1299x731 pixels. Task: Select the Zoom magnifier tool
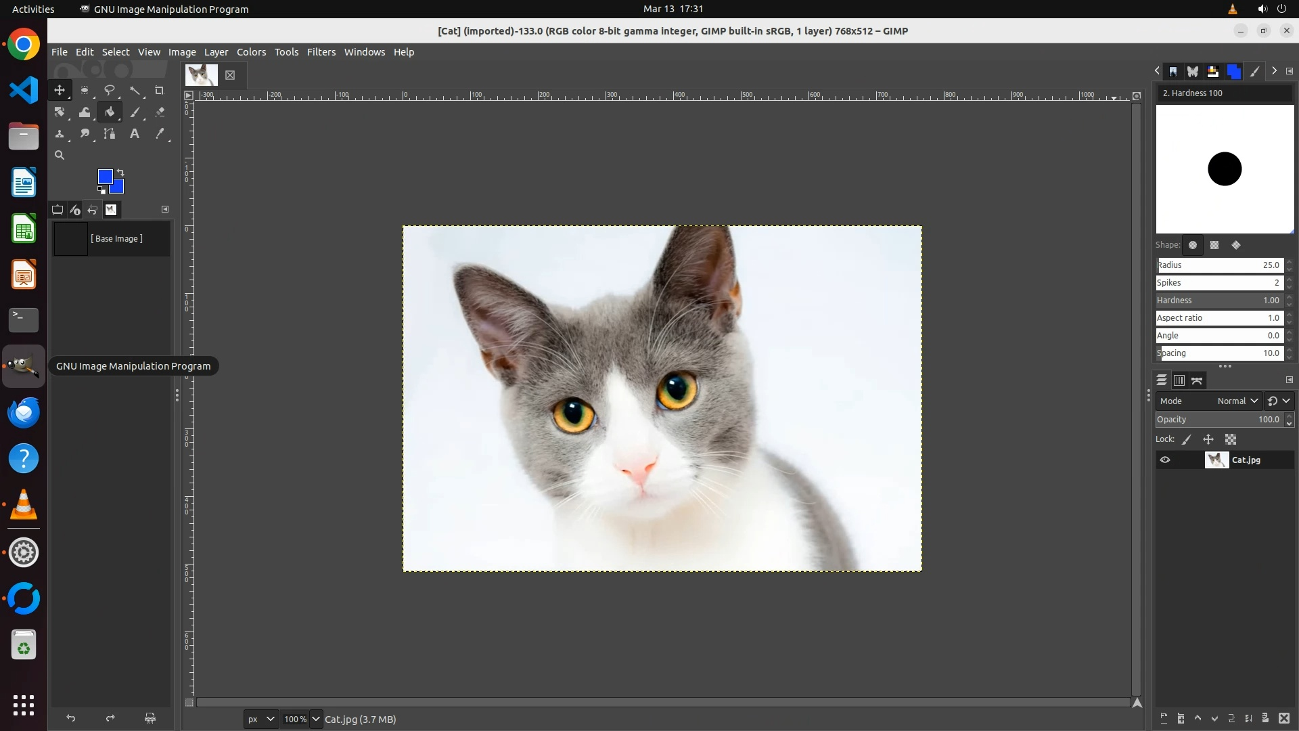tap(60, 156)
